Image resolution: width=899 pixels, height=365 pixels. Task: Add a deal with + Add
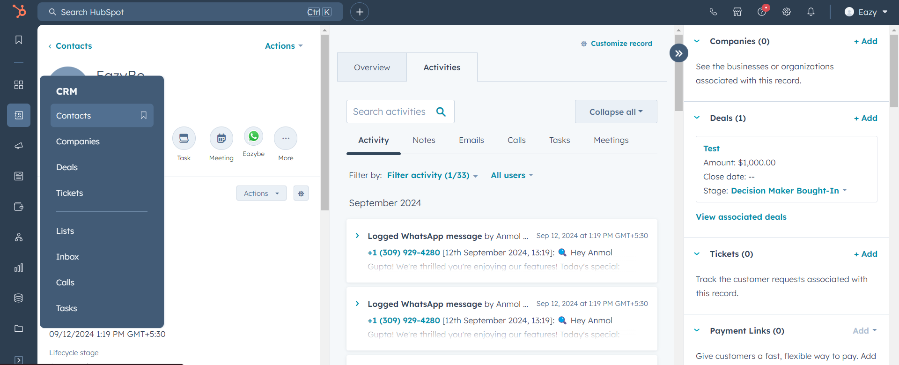(866, 118)
